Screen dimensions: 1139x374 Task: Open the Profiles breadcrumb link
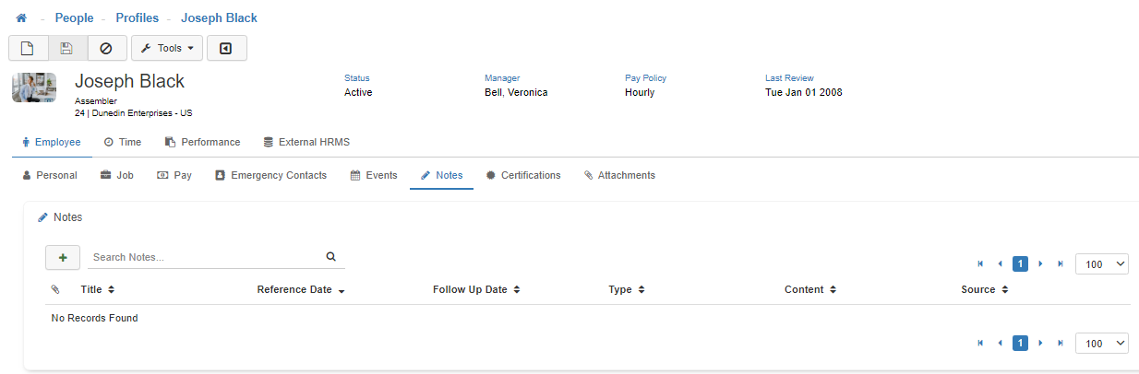tap(138, 18)
